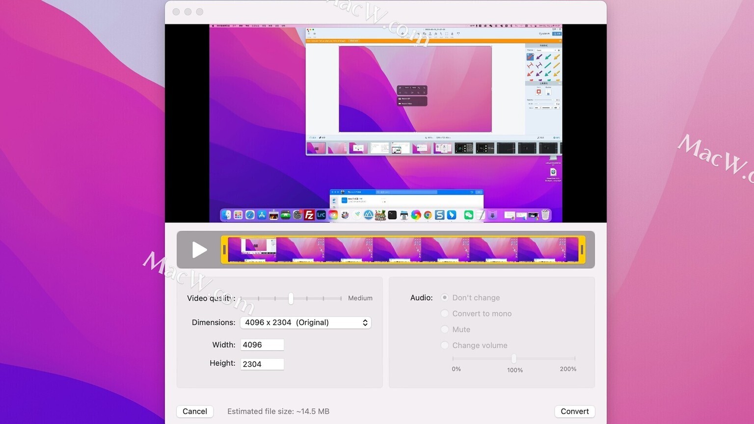Click the "Estimated file size: ~14.5 MB" text
The width and height of the screenshot is (754, 424).
[x=278, y=411]
